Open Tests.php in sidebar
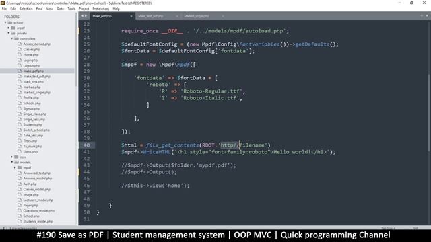Screen dimensions: 431x242 [30, 140]
